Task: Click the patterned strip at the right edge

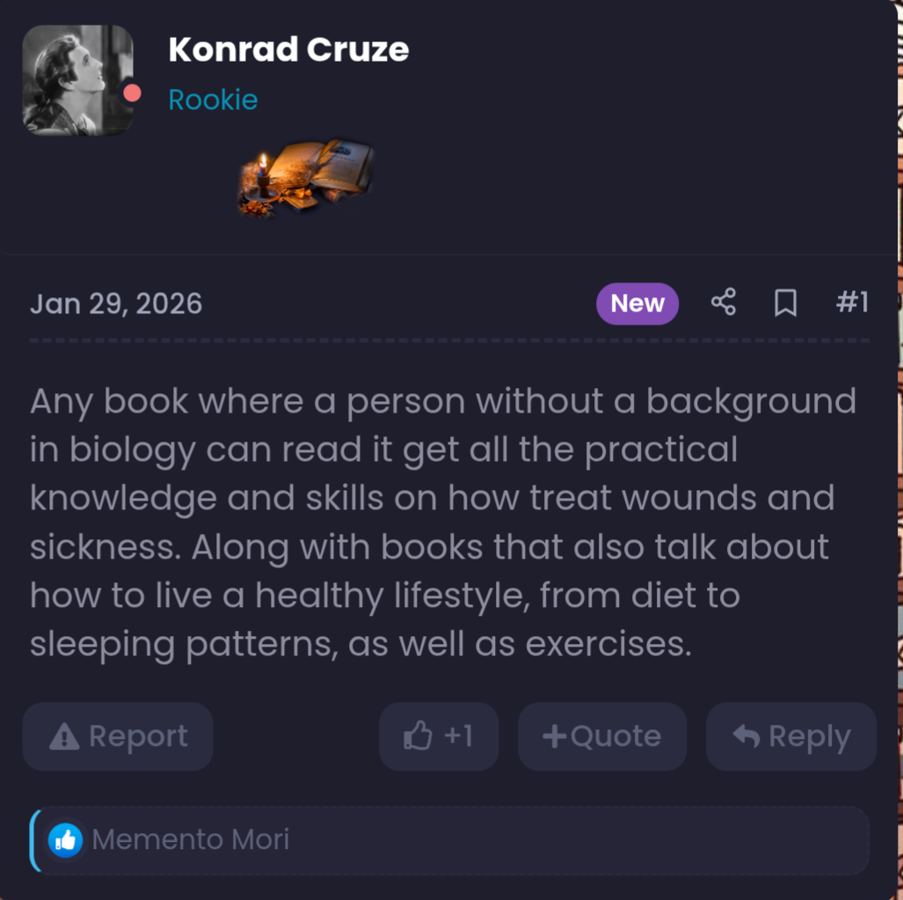Action: (899, 440)
